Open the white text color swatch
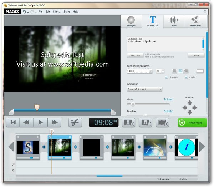This screenshot has width=214, height=187. coord(200,71)
